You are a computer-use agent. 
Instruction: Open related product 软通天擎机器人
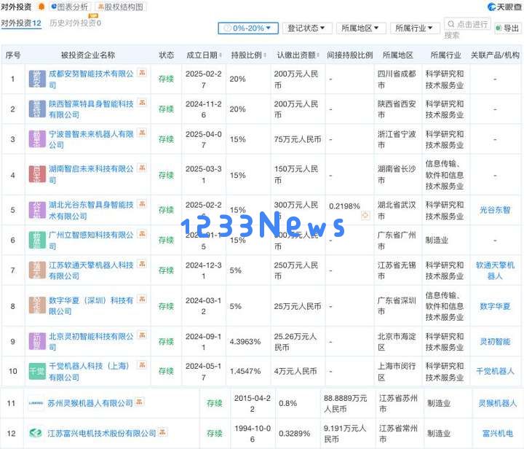coord(495,270)
